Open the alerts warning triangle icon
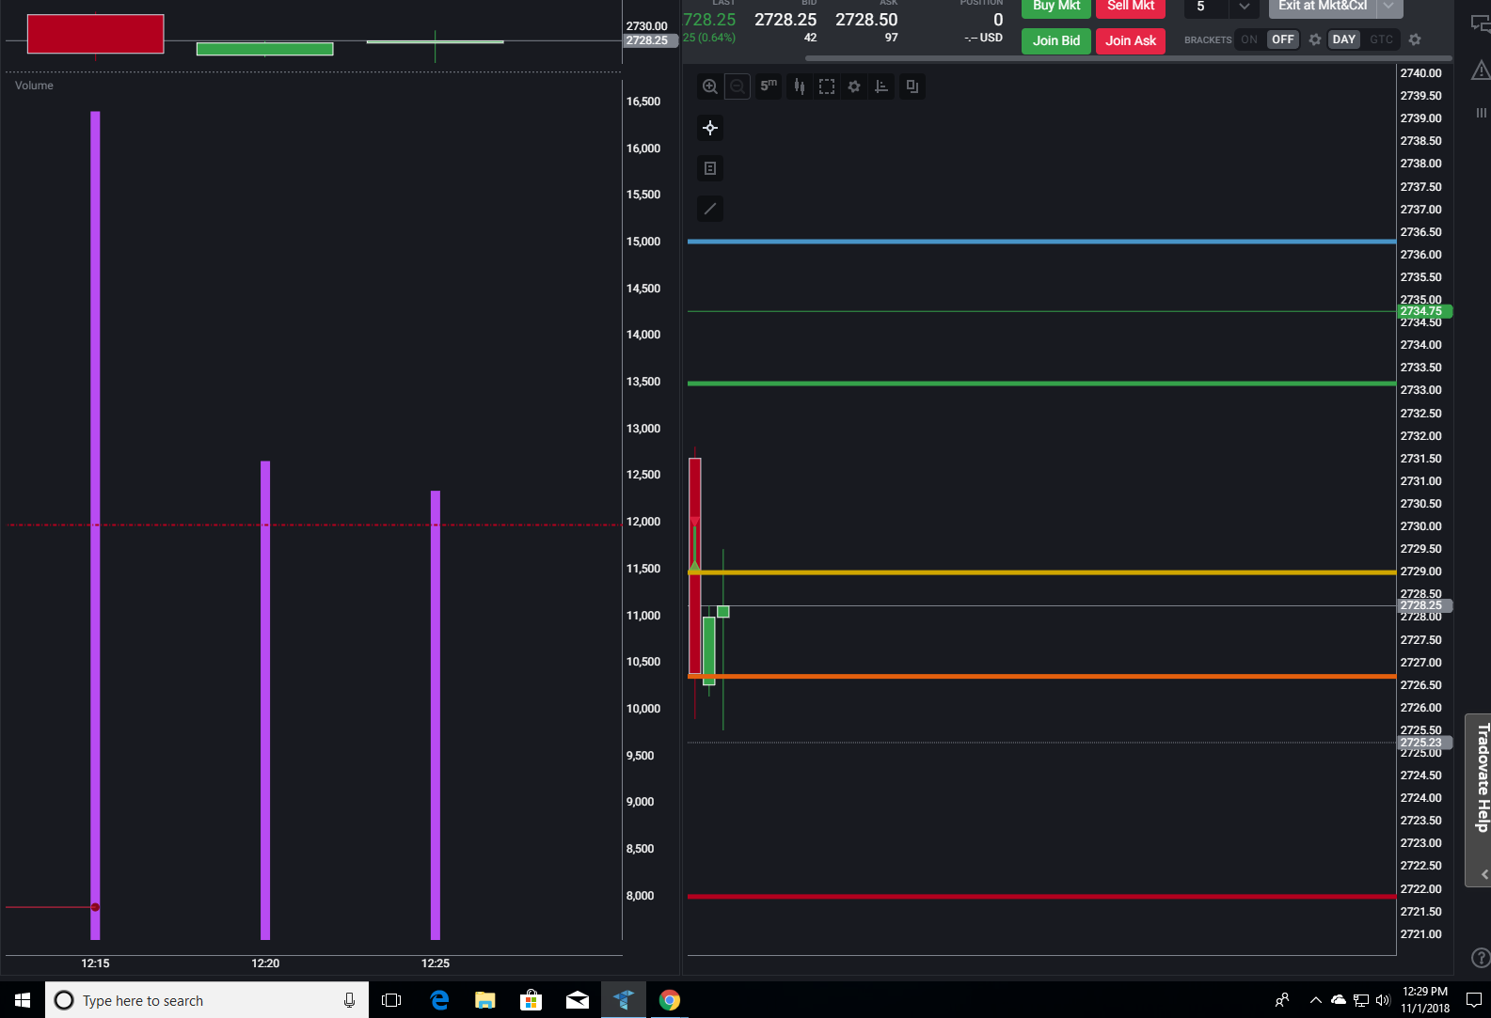This screenshot has width=1491, height=1018. click(1481, 70)
